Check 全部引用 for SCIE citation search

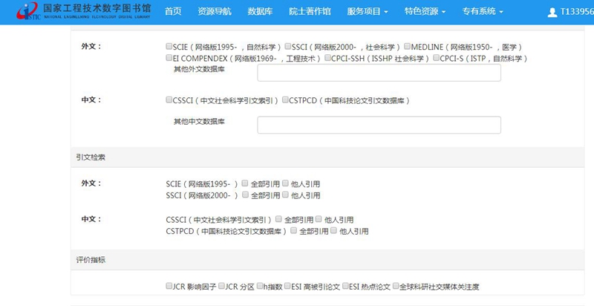click(244, 183)
